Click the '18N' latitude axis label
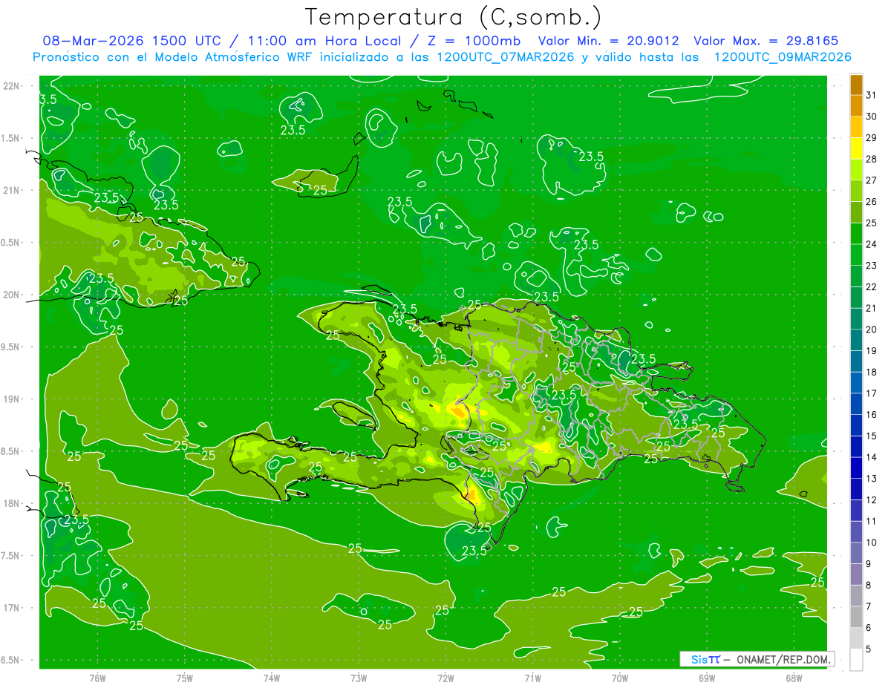The width and height of the screenshot is (891, 688). click(x=10, y=503)
